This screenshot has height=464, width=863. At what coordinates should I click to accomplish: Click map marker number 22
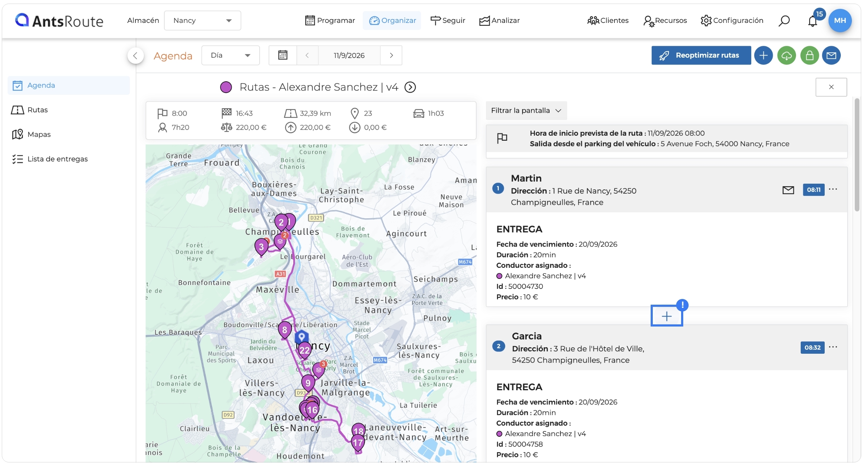(x=304, y=351)
